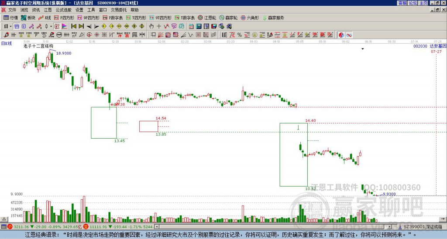The width and height of the screenshot is (447, 239).
Task: Click the zigzag wave line tool
Action: click(x=190, y=35)
